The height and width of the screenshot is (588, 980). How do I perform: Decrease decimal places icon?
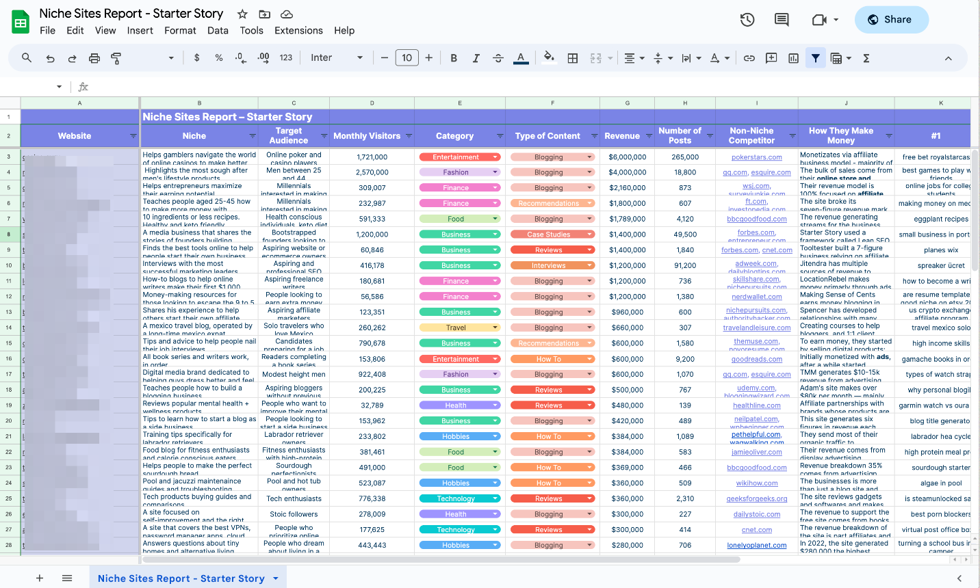click(240, 58)
